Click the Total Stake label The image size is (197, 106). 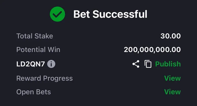pyautogui.click(x=35, y=36)
